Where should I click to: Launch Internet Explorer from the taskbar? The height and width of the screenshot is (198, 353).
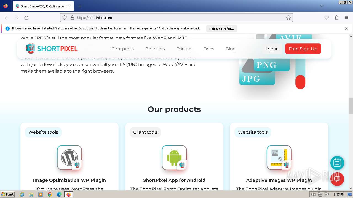tap(22, 194)
